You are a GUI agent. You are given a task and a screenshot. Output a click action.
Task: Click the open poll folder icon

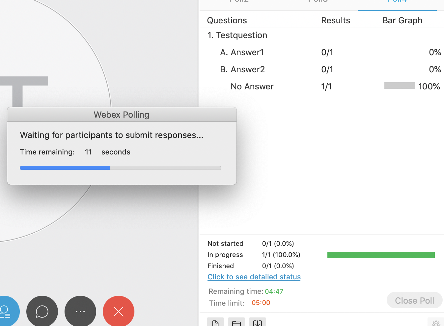click(x=236, y=323)
